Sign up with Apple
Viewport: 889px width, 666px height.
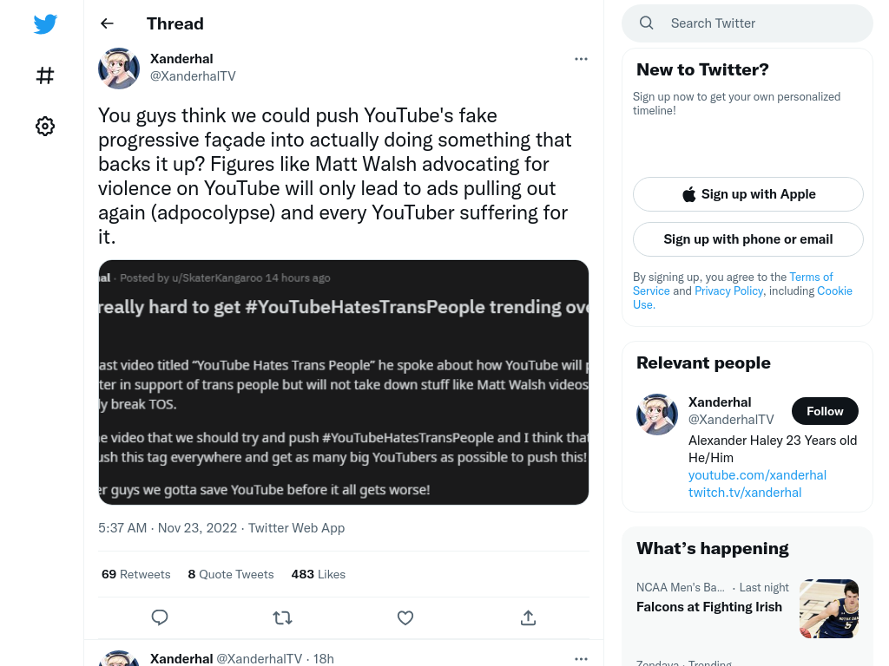click(x=747, y=194)
